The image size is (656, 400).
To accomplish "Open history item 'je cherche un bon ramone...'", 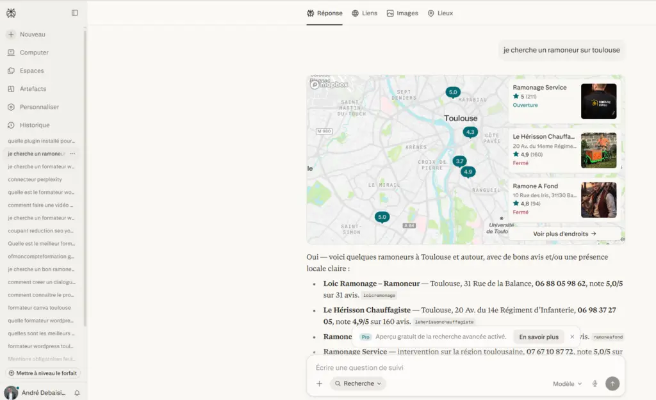I will 41,269.
